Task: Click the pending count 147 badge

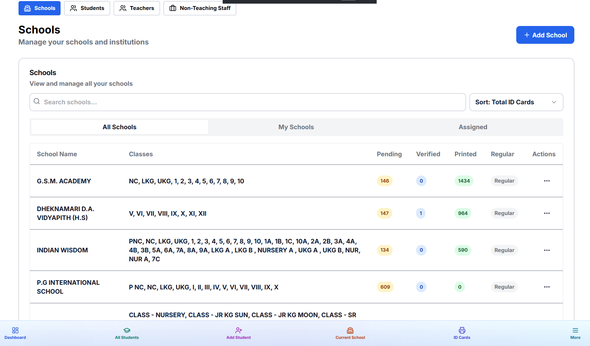Action: click(384, 213)
